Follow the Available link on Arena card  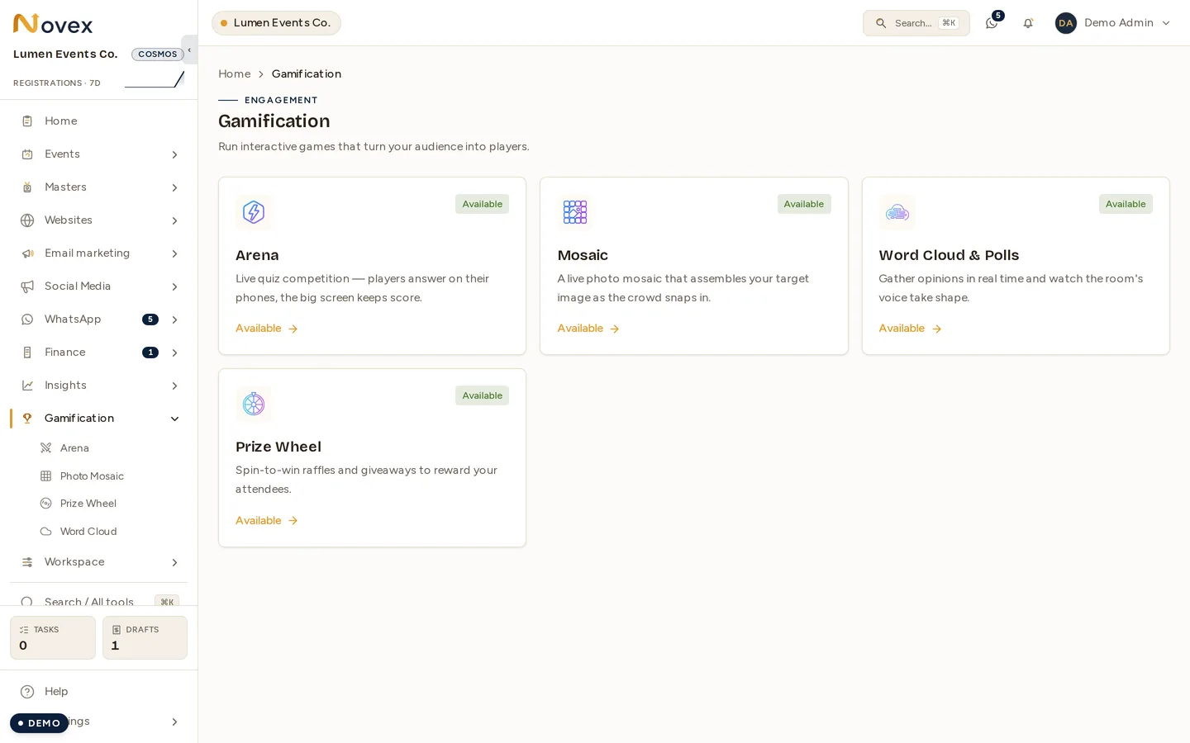coord(267,329)
